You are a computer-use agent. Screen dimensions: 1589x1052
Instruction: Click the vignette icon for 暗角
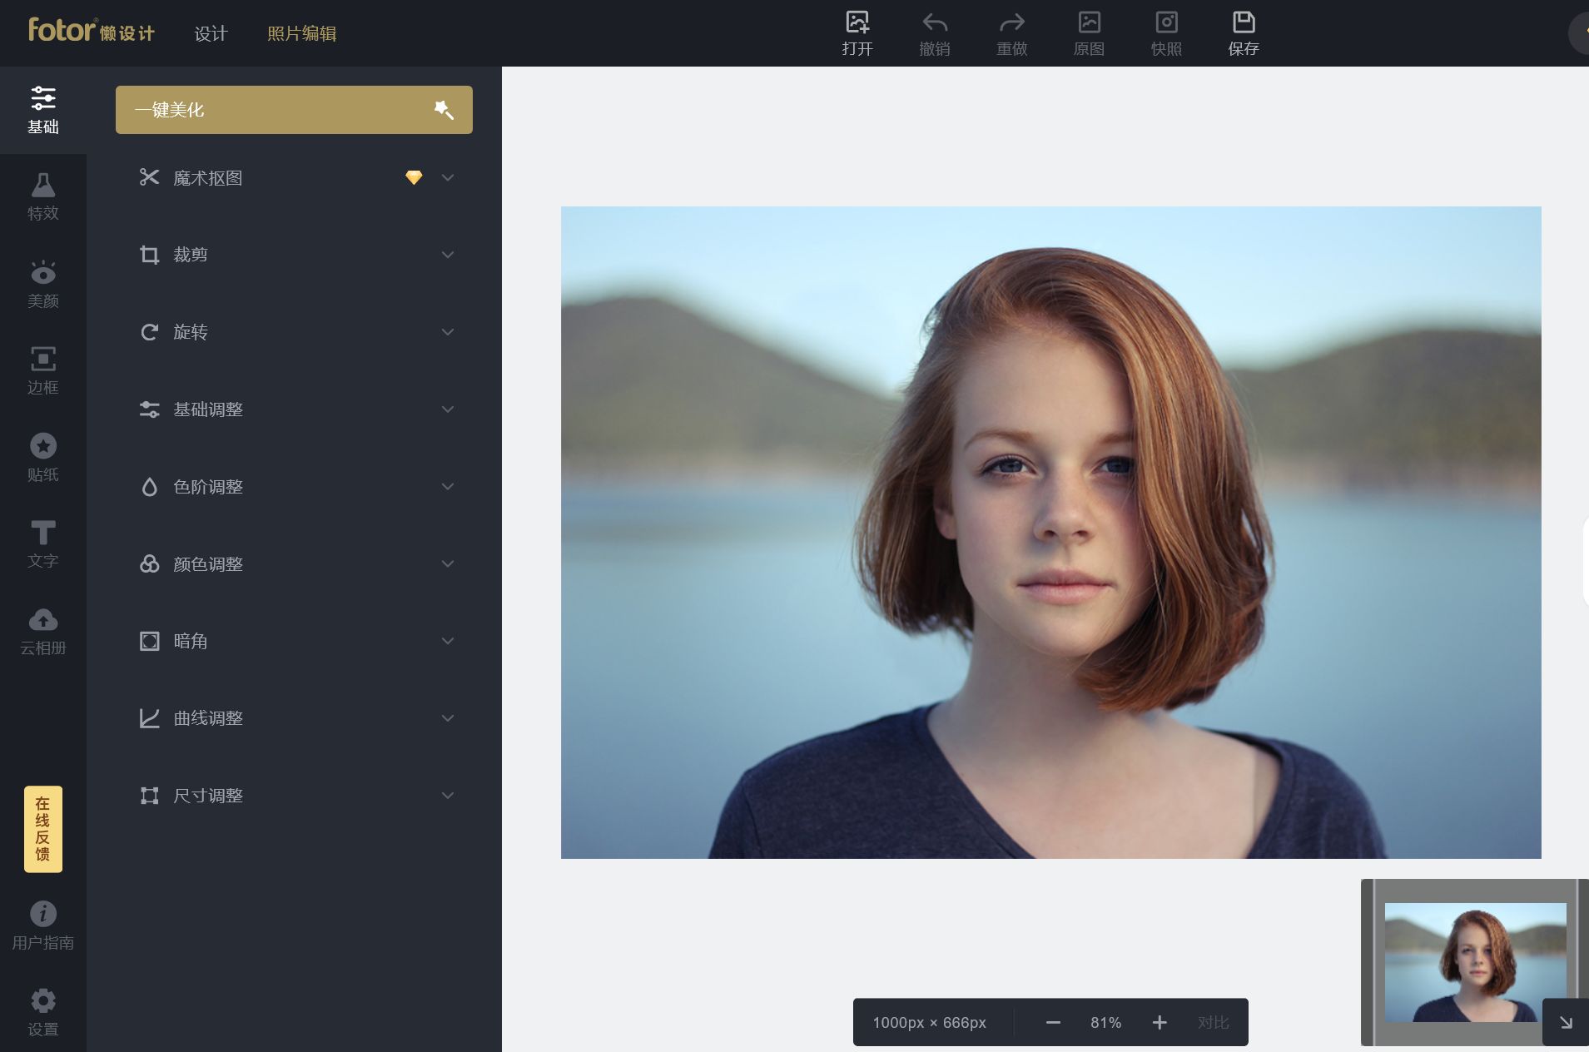tap(149, 641)
